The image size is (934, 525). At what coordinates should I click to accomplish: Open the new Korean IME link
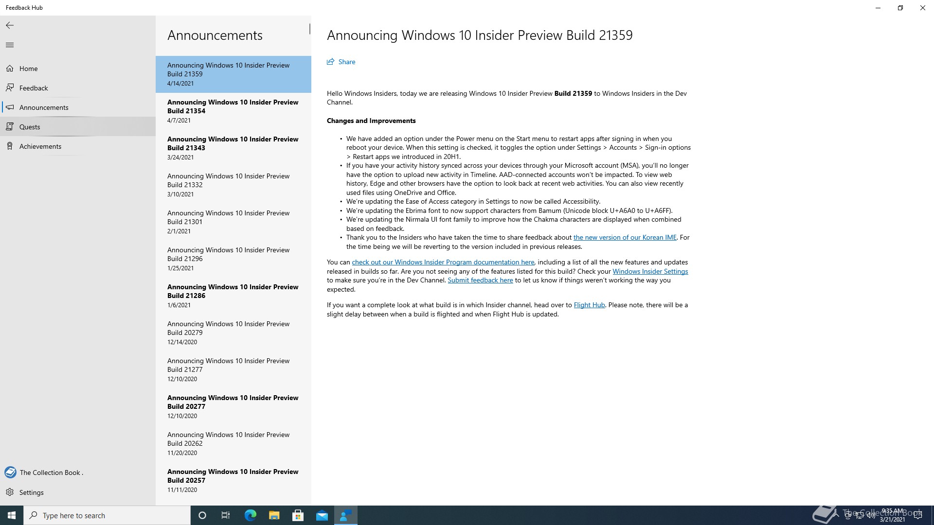625,237
